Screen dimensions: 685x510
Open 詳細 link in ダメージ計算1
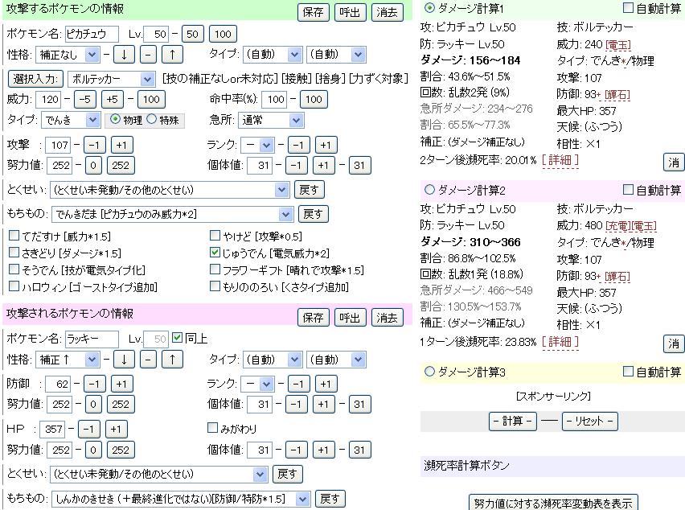pyautogui.click(x=560, y=160)
